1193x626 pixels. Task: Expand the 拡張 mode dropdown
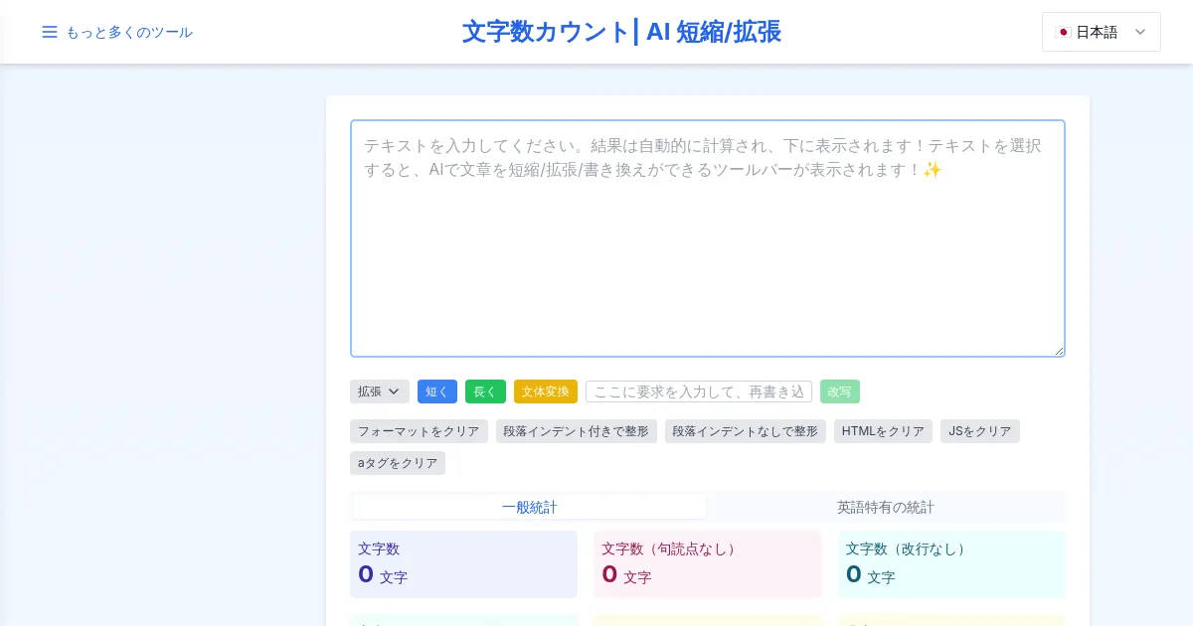379,391
